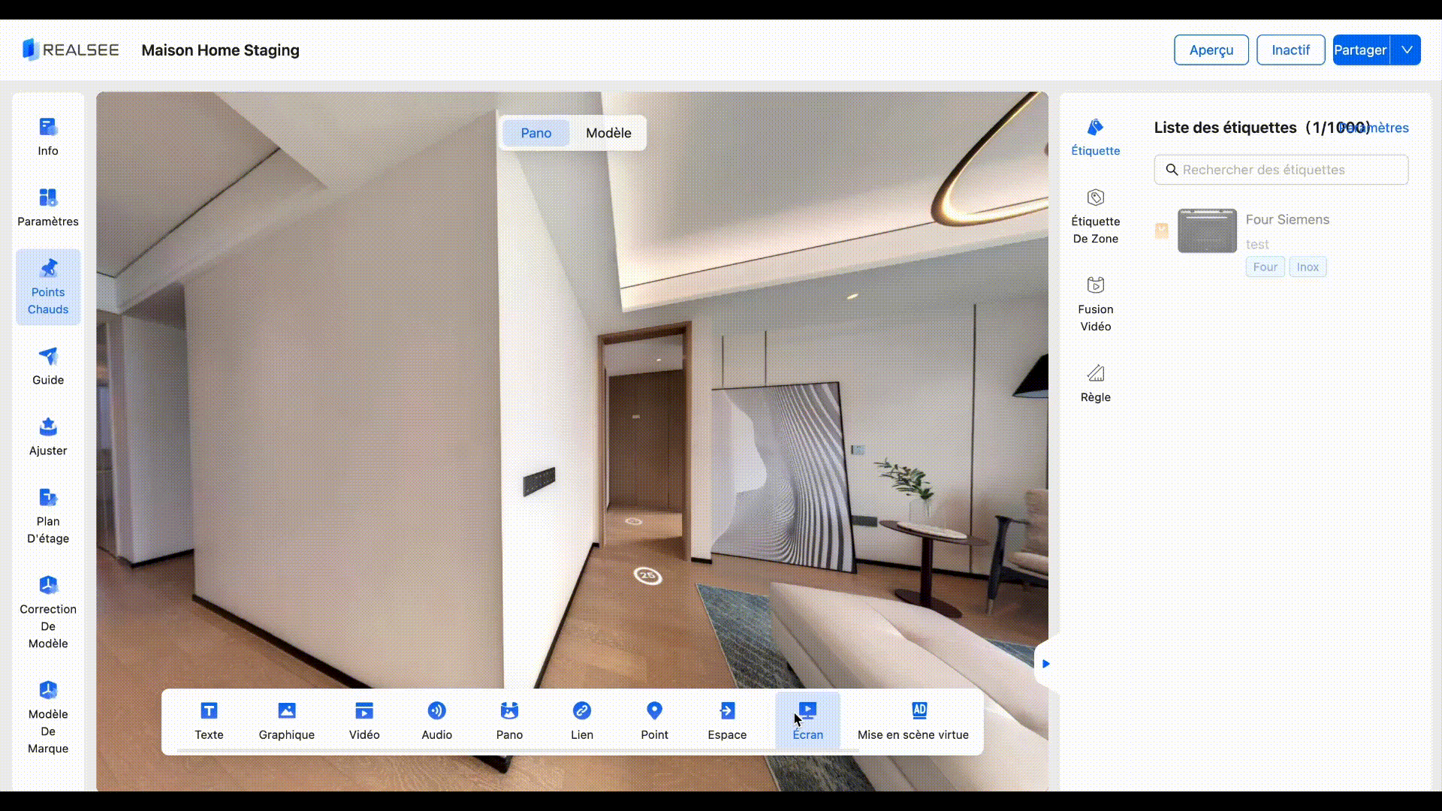
Task: Expand the Partager dropdown arrow
Action: point(1406,50)
